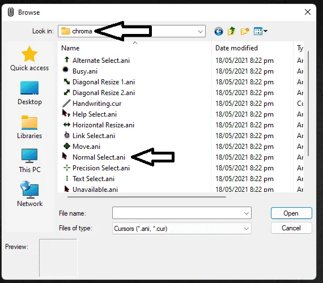Click the Text Select.ani I-beam icon

pyautogui.click(x=67, y=178)
